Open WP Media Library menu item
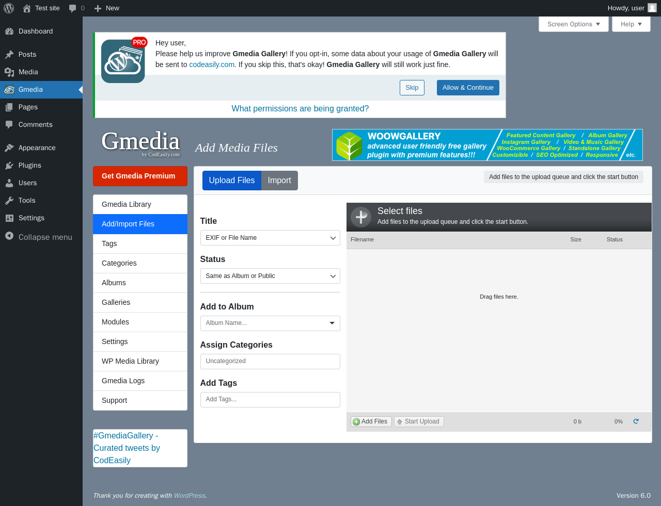The width and height of the screenshot is (661, 506). 140,361
